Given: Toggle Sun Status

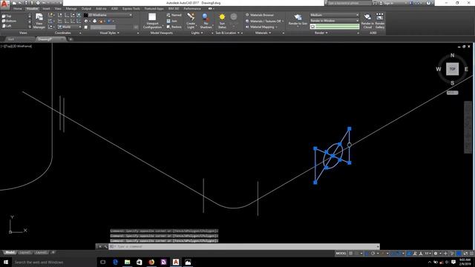Looking at the screenshot, I should coord(222,22).
